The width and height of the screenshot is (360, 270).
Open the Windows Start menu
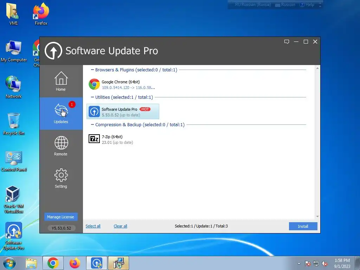click(9, 263)
